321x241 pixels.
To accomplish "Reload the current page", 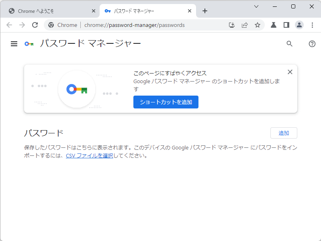I will (35, 25).
